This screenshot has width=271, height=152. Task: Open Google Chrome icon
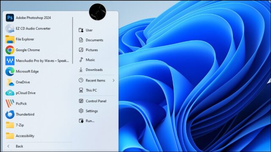pyautogui.click(x=10, y=50)
